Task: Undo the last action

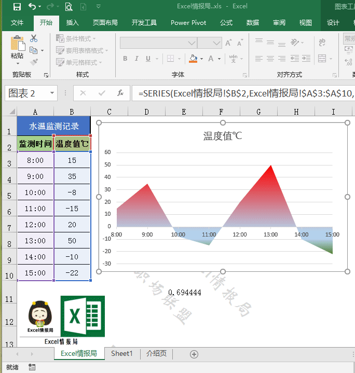Action: [x=32, y=6]
